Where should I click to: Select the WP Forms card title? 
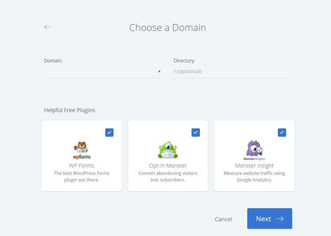point(82,166)
